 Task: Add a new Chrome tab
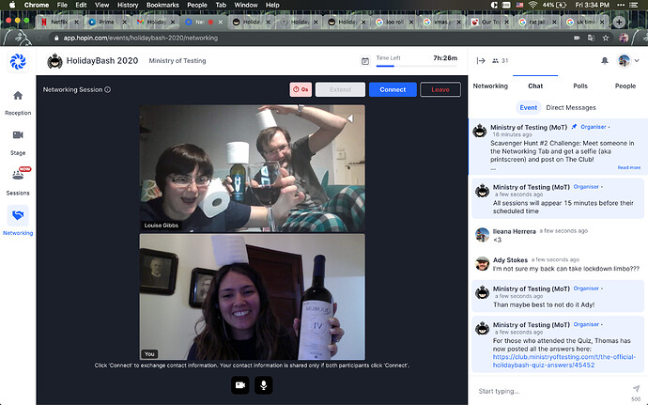coord(619,22)
